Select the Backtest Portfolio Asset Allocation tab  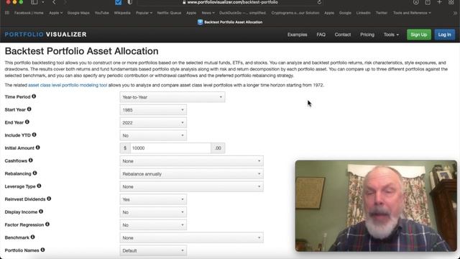[x=230, y=22]
